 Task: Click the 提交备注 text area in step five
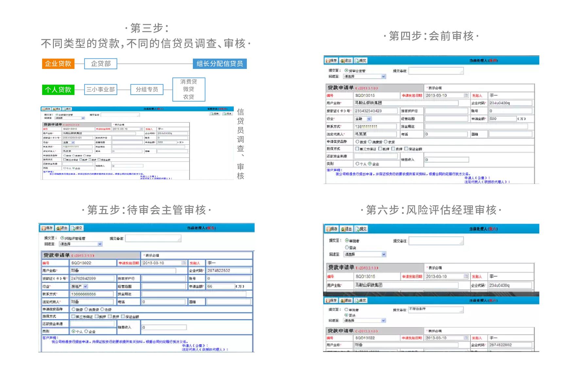[x=153, y=239]
